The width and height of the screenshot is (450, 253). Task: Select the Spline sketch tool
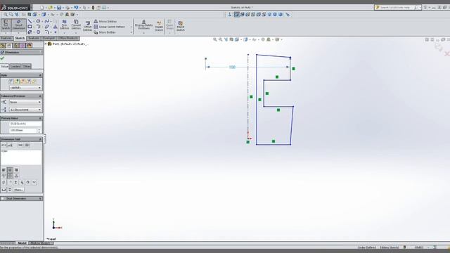(47, 21)
